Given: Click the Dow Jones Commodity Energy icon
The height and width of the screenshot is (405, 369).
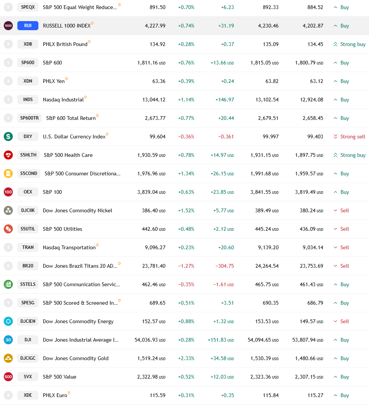Looking at the screenshot, I should 8,321.
